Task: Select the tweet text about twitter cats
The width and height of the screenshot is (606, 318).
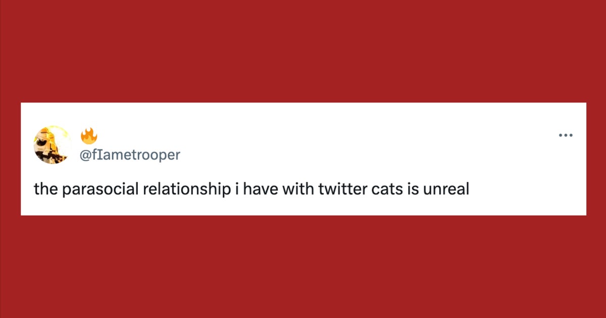Action: [x=252, y=189]
